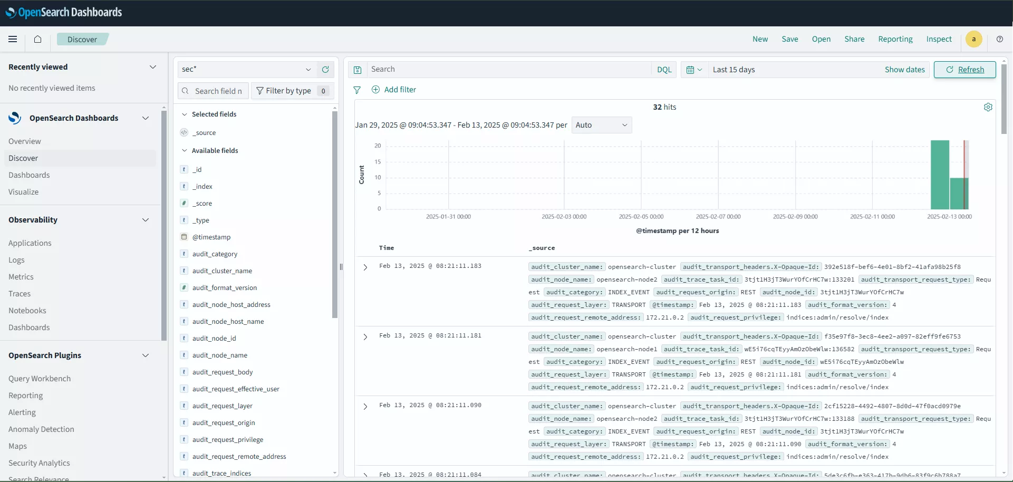This screenshot has width=1013, height=482.
Task: Open the calendar quick date picker
Action: (x=693, y=70)
